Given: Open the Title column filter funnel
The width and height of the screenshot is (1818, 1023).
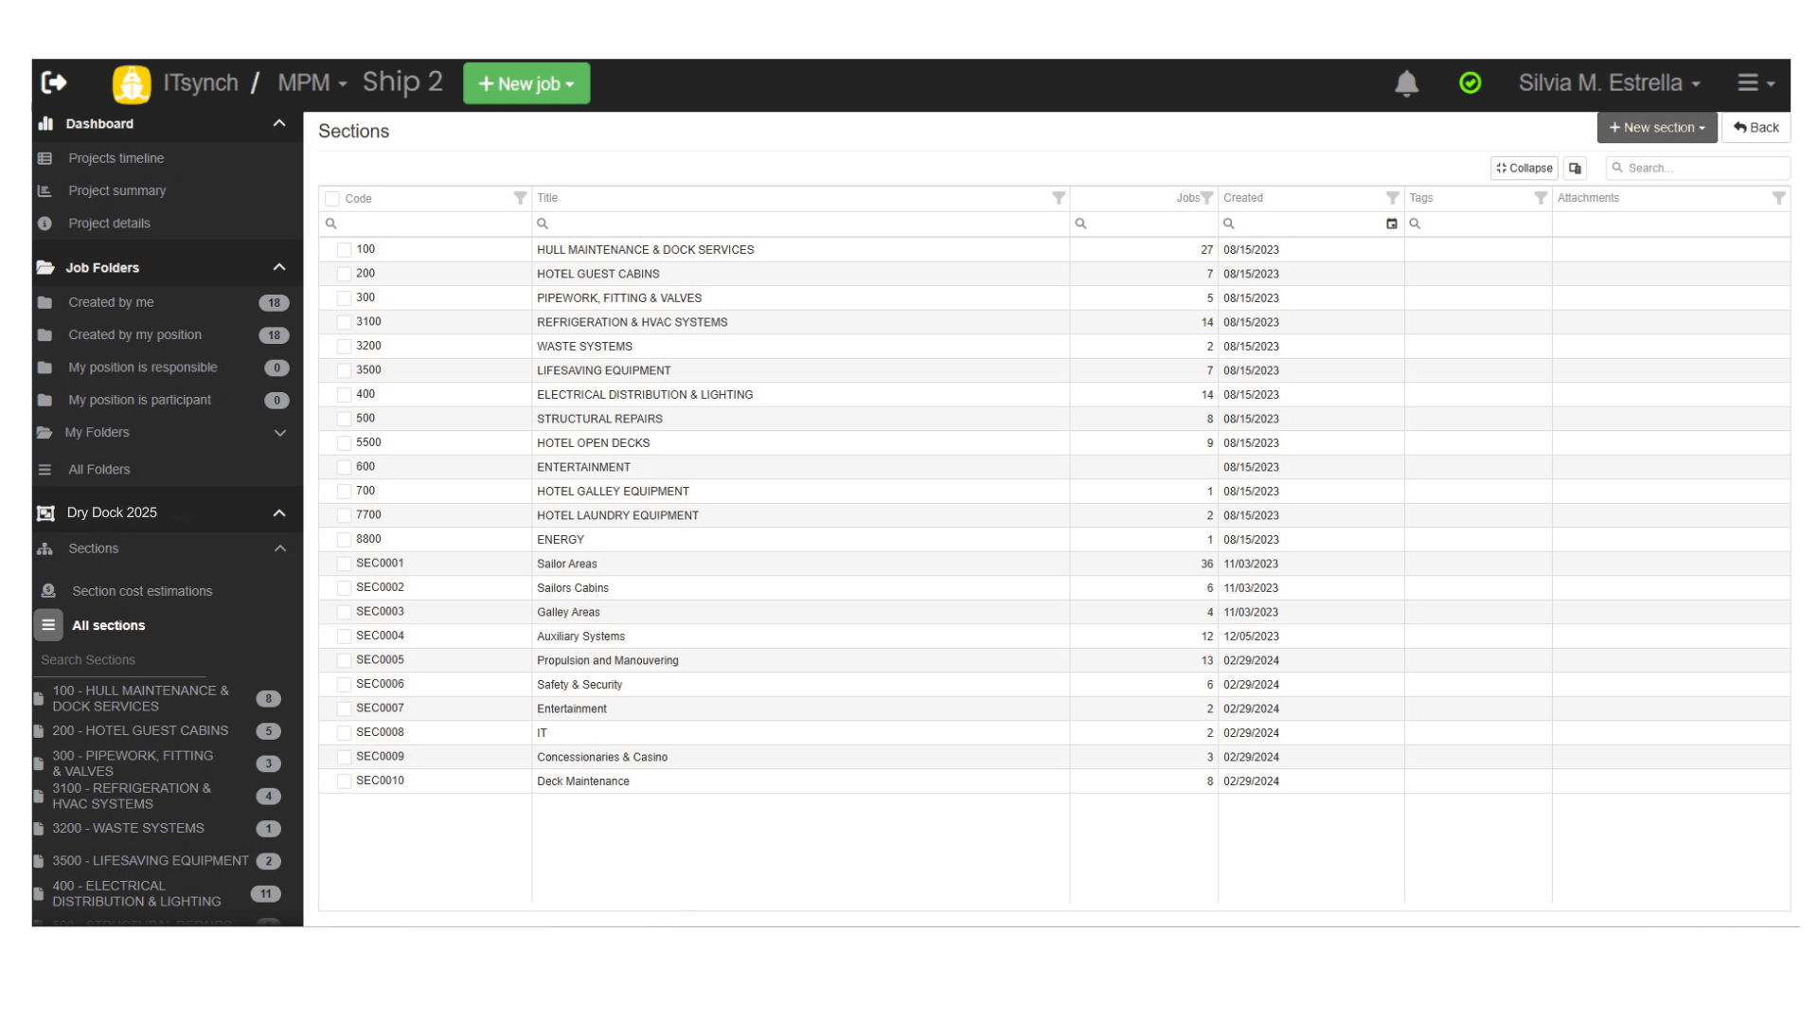Looking at the screenshot, I should pos(1059,198).
